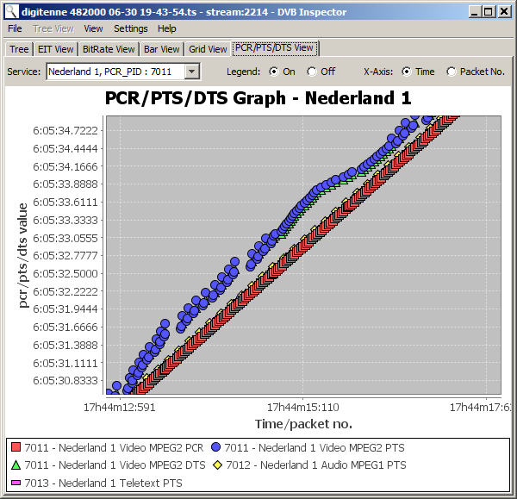517x499 pixels.
Task: Click 7012 Nederland 1 Audio MPEG1 PTS legend label
Action: (x=317, y=465)
